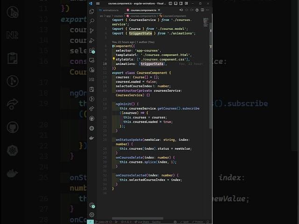299x224 pixels.
Task: Click the triggerState import identifier
Action: 140,33
